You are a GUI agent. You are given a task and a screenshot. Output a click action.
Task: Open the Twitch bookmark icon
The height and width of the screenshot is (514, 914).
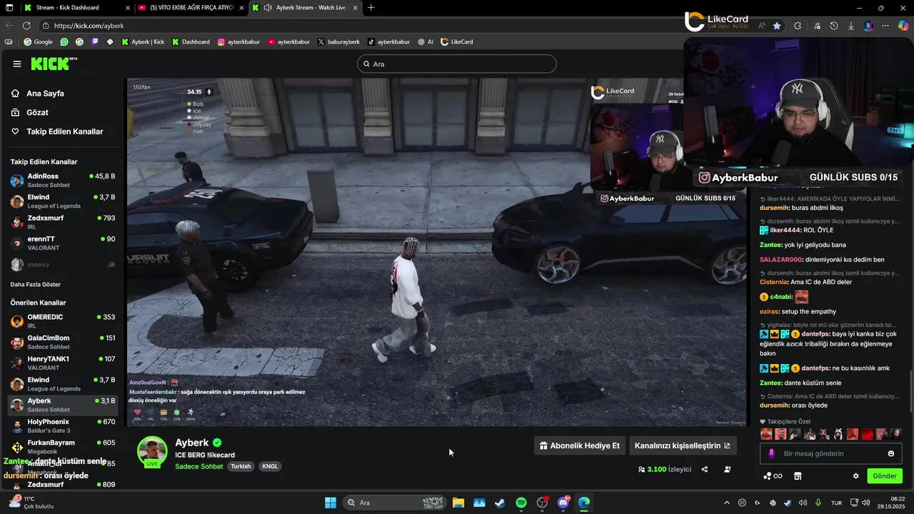94,42
